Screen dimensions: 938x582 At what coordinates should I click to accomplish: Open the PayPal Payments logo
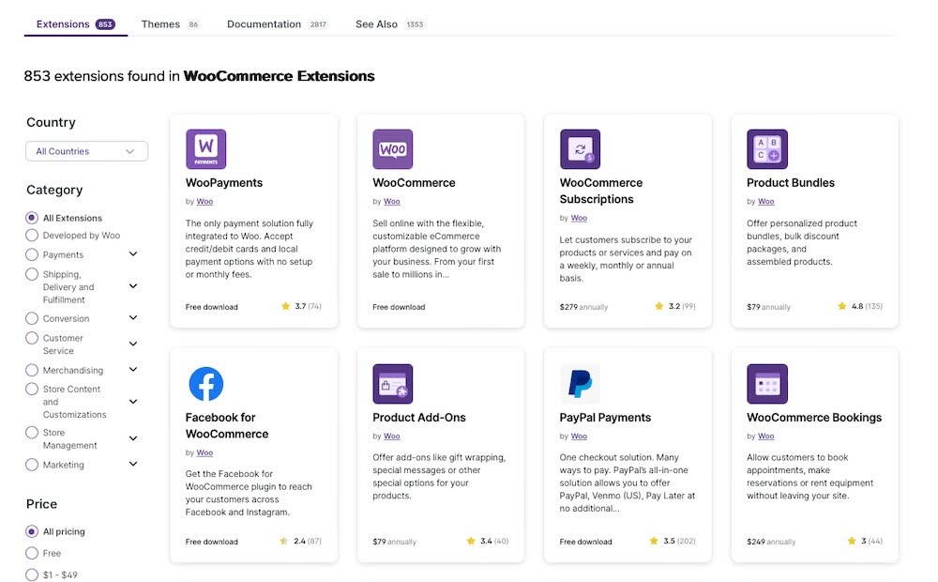(x=580, y=384)
